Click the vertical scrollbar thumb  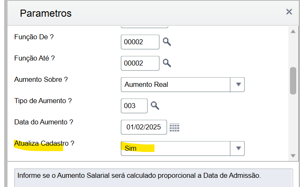point(293,81)
